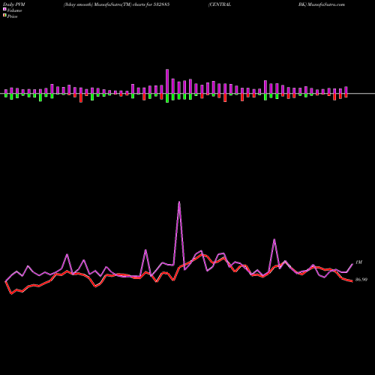
Task: Click the tallest magenta volume bar
Action: (167, 81)
